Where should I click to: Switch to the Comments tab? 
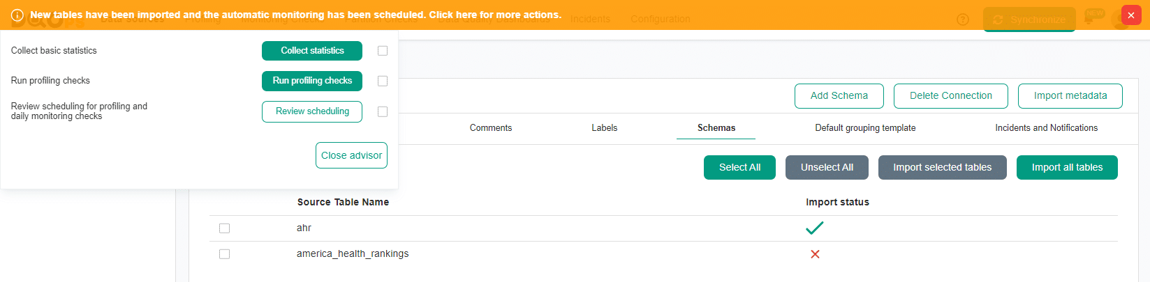click(490, 128)
